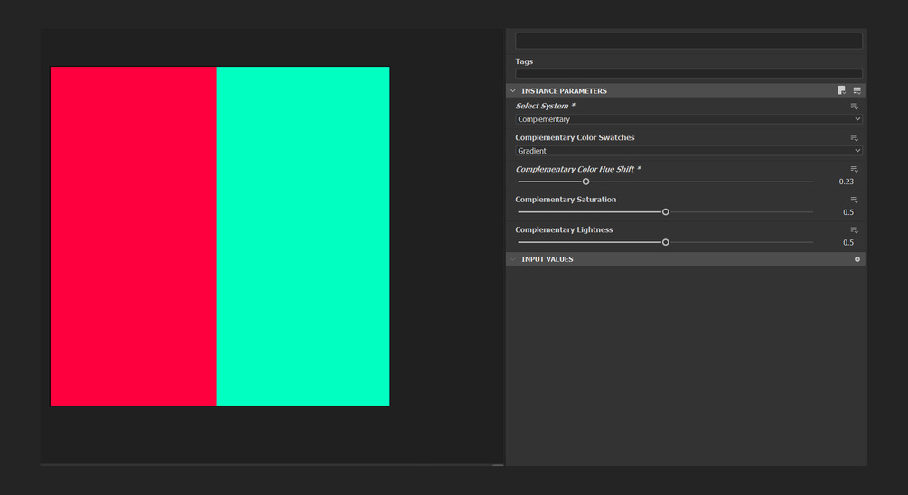
Task: Click the preset save icon in Instance Parameters header
Action: pos(841,90)
